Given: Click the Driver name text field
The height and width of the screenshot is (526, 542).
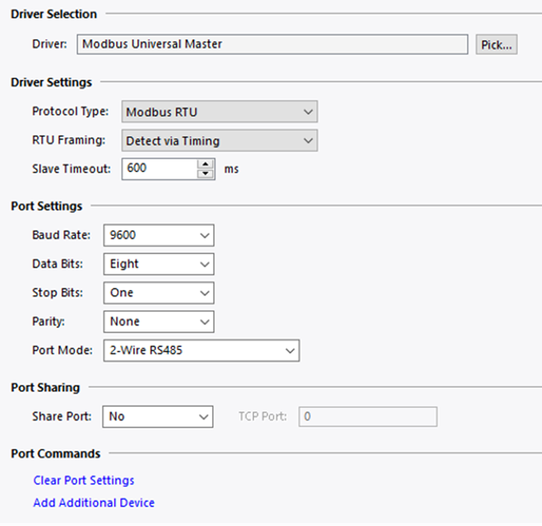Looking at the screenshot, I should 272,44.
